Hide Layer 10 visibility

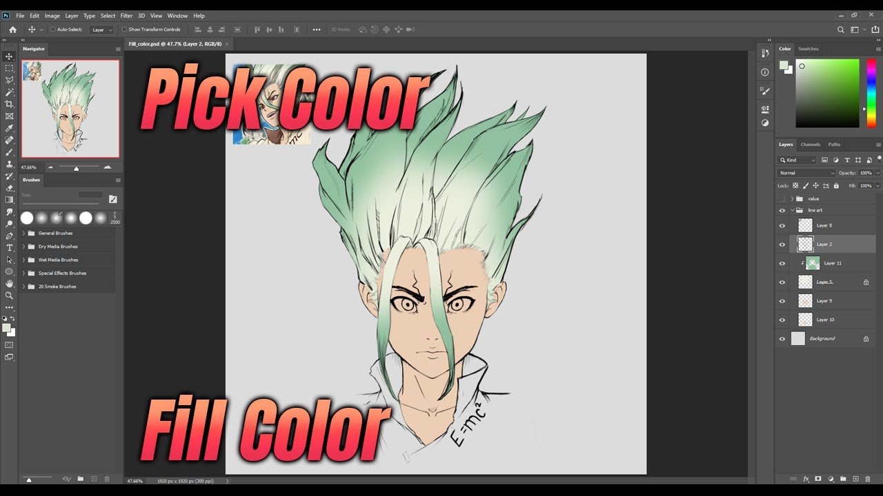(782, 320)
